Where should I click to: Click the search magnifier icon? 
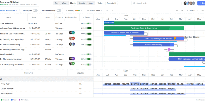coord(134,3)
